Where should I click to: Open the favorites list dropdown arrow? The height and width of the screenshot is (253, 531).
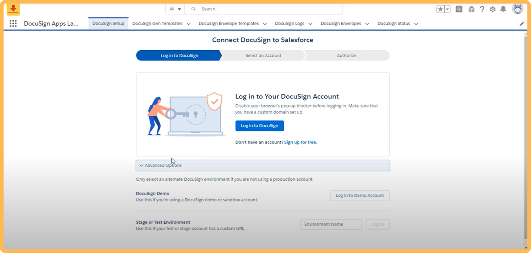447,9
